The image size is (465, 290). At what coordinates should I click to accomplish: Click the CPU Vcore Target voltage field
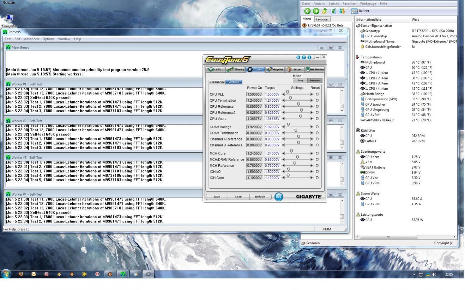coord(272,118)
